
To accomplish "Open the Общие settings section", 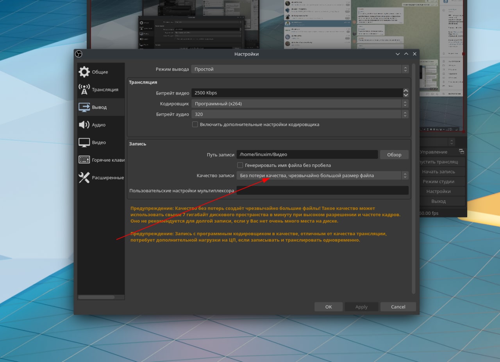I will [x=101, y=72].
